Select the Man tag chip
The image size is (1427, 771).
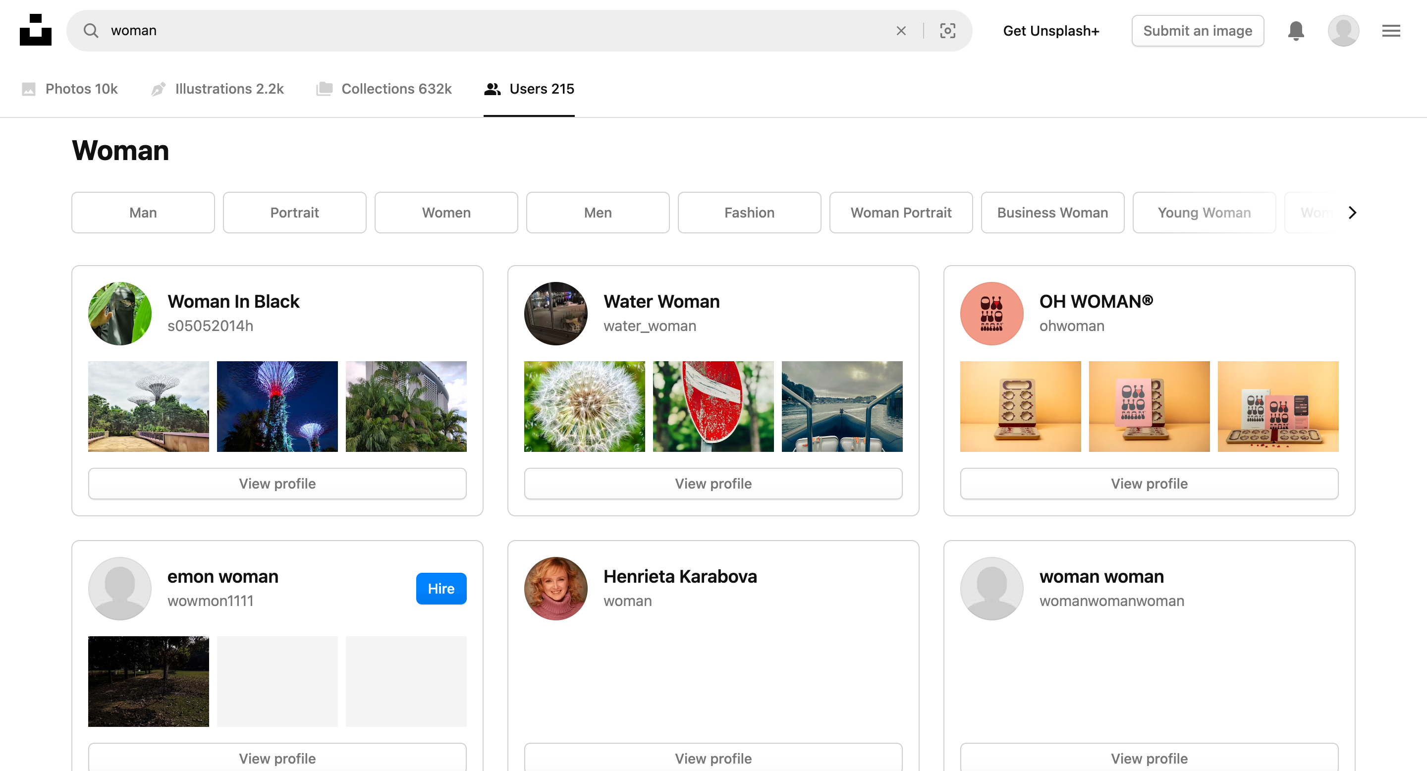tap(143, 213)
